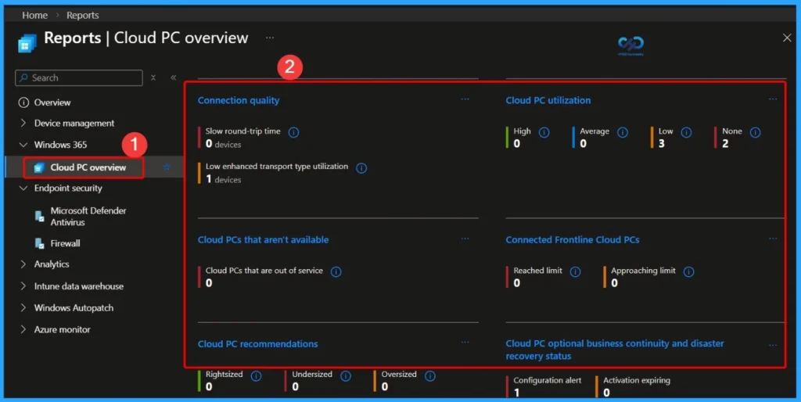
Task: Expand the Windows Autopatch section
Action: point(23,308)
